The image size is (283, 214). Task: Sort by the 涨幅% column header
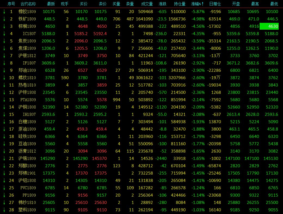[x=198, y=4]
